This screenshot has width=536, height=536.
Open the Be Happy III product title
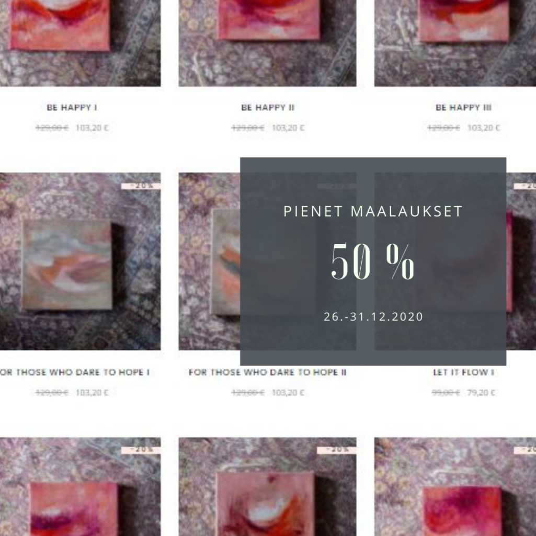(463, 107)
